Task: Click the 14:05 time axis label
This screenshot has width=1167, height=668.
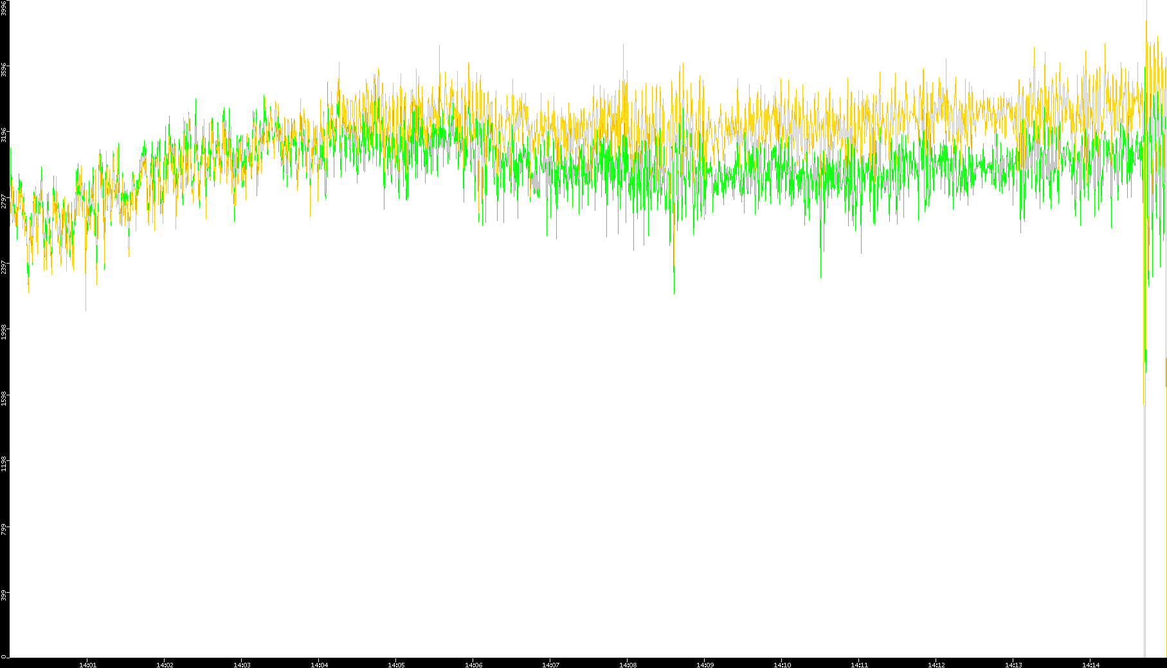Action: click(396, 665)
